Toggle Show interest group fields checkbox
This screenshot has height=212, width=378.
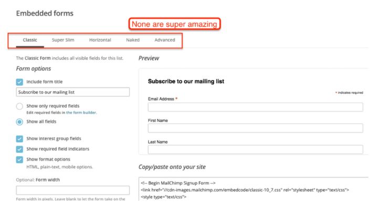[x=19, y=139]
